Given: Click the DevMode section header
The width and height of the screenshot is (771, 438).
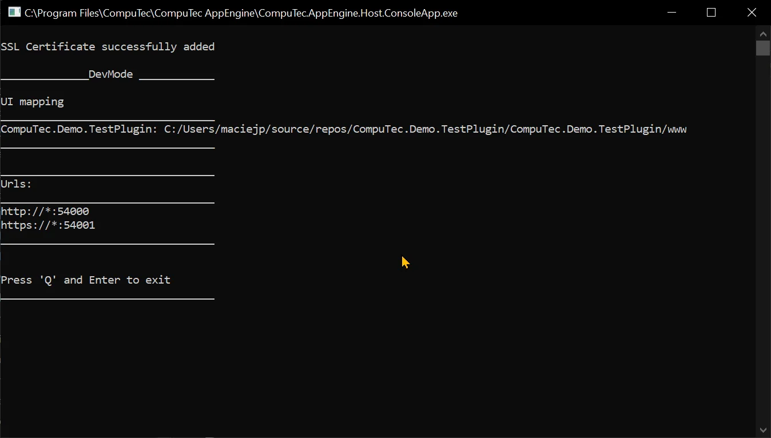Looking at the screenshot, I should point(110,74).
